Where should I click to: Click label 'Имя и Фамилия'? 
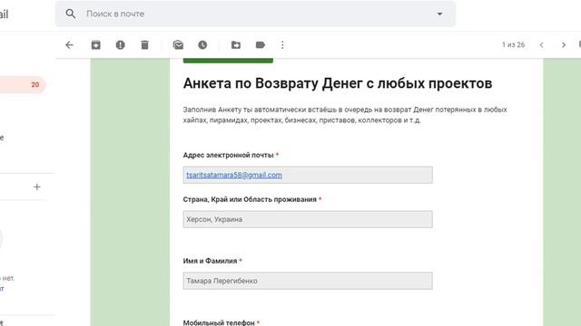coord(210,261)
